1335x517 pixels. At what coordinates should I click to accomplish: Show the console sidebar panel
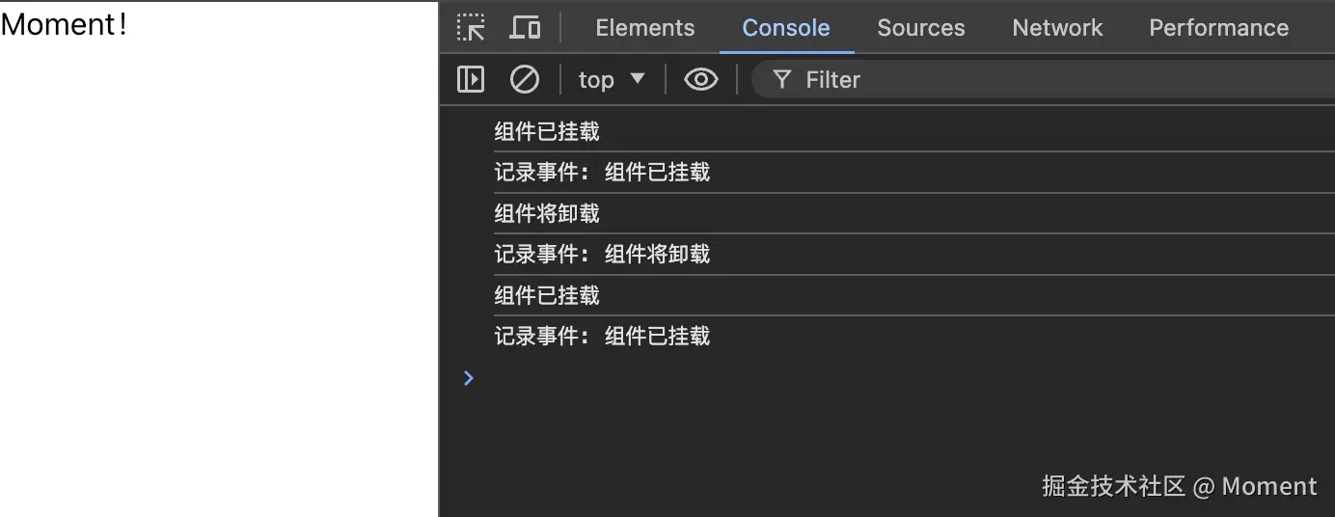471,79
